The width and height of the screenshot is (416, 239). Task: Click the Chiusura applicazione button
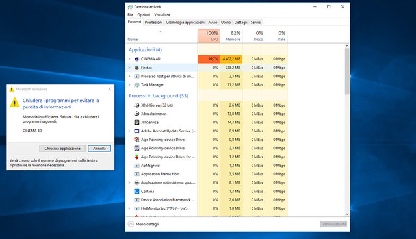(x=62, y=148)
